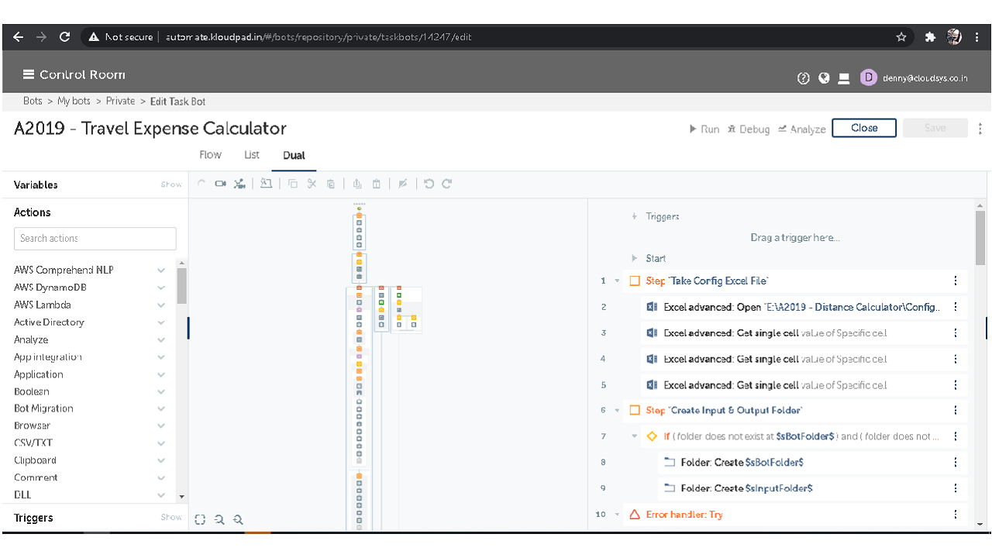Collapse the 'Take Config Excel File' step
992x558 pixels.
click(x=617, y=281)
